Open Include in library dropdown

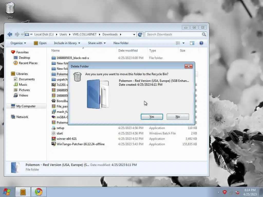(x=67, y=43)
